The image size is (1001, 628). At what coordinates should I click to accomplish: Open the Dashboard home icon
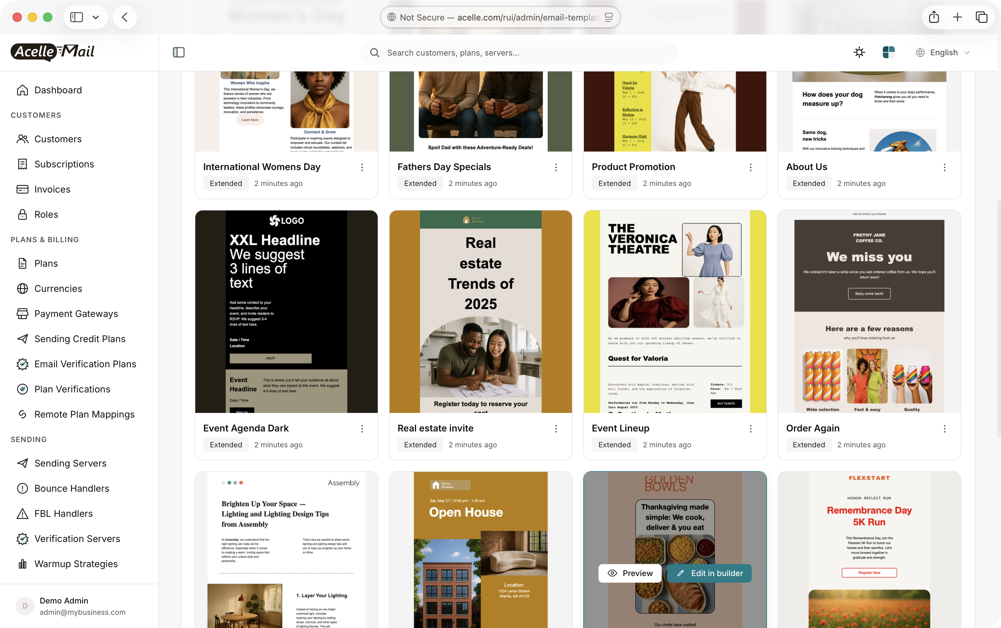[23, 90]
